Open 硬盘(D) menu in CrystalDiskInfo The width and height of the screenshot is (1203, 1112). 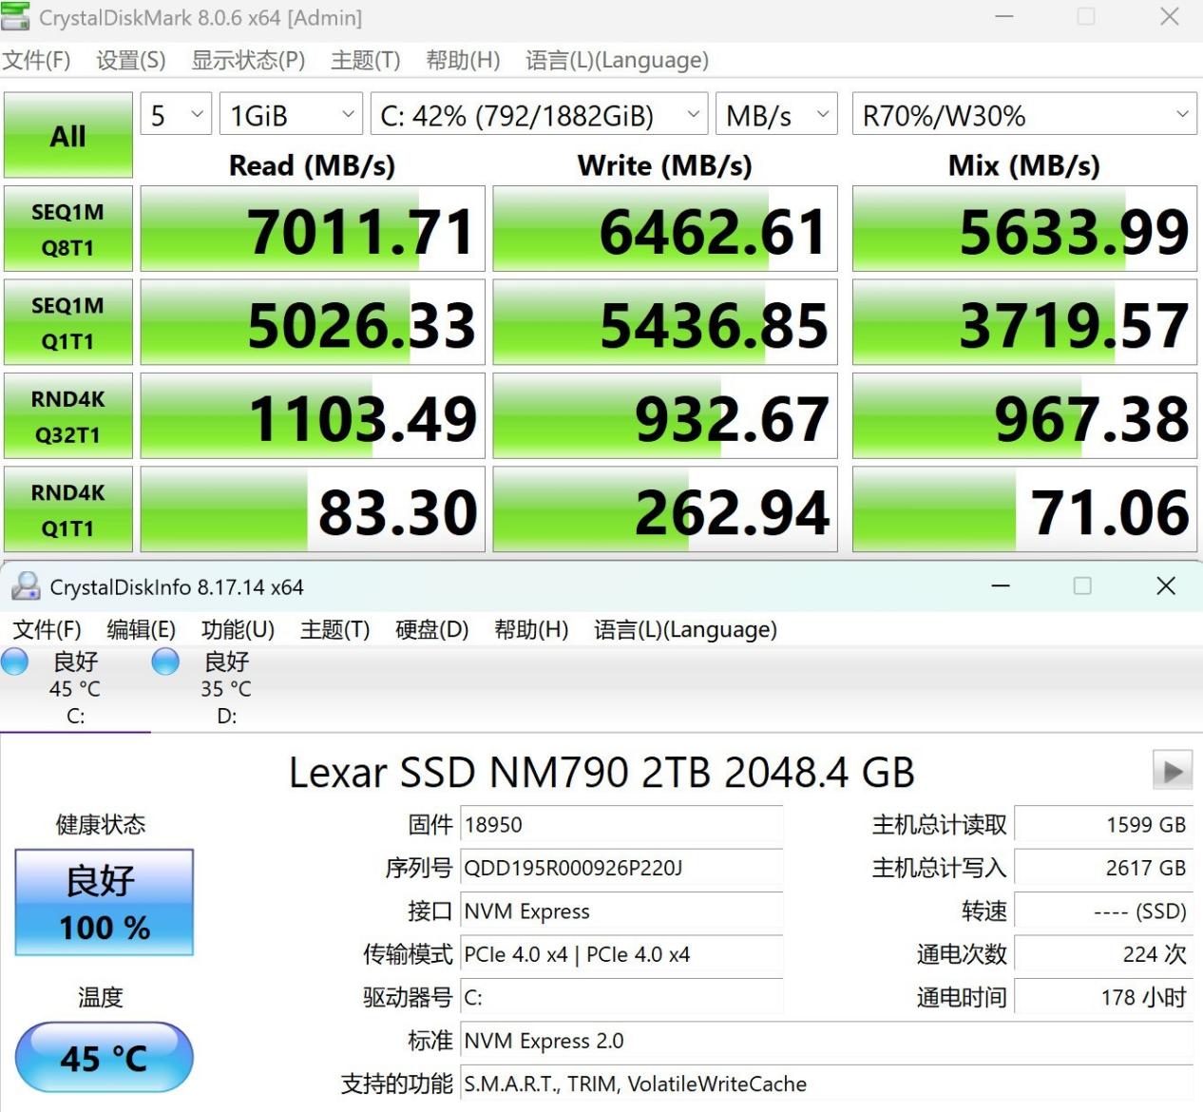tap(431, 630)
